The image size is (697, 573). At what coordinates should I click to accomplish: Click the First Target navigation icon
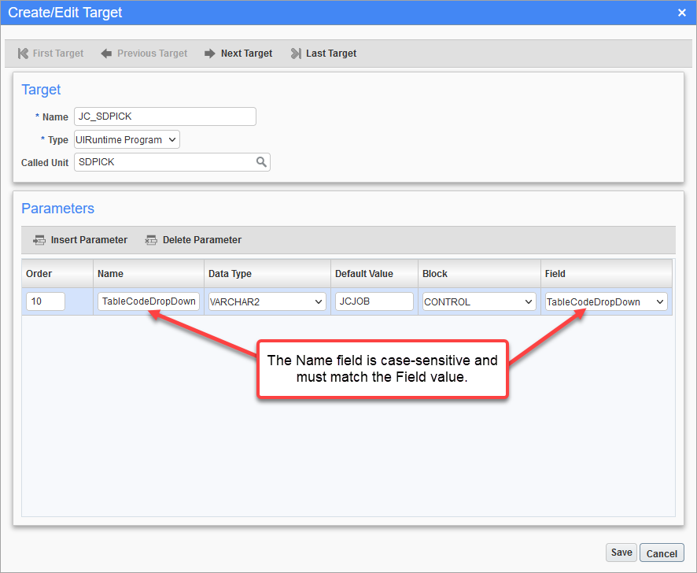click(24, 53)
